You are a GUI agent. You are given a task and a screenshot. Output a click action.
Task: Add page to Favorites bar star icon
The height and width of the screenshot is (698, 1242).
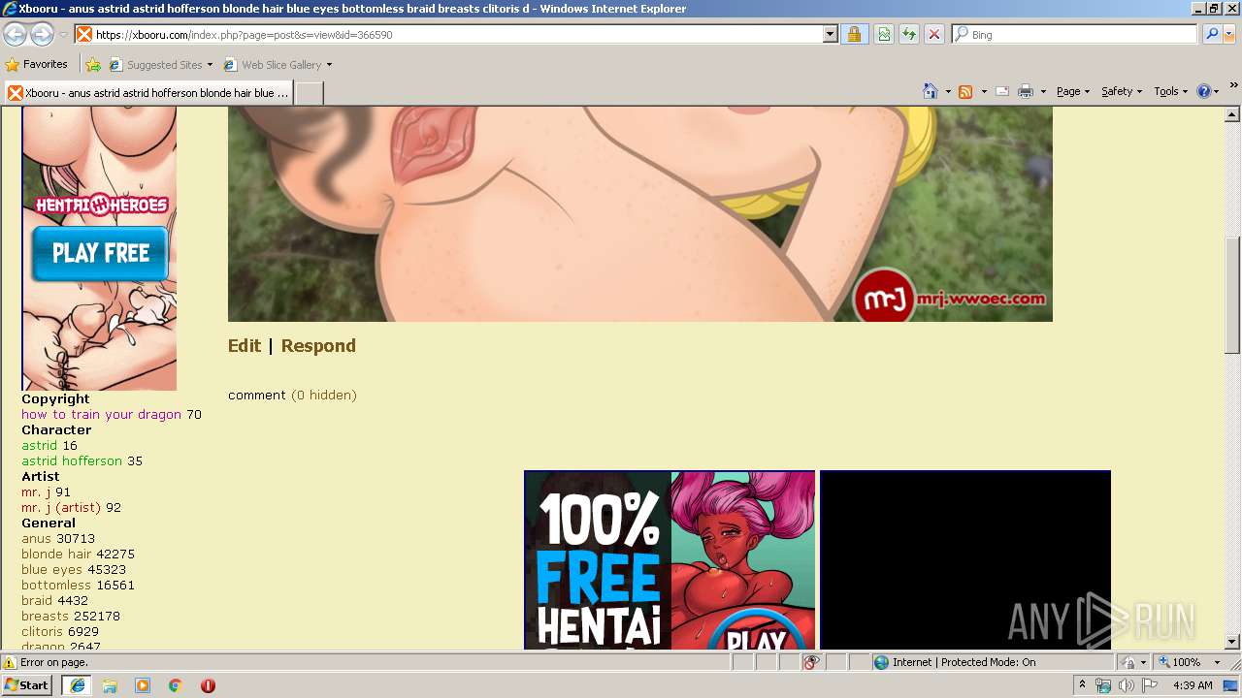tap(93, 65)
